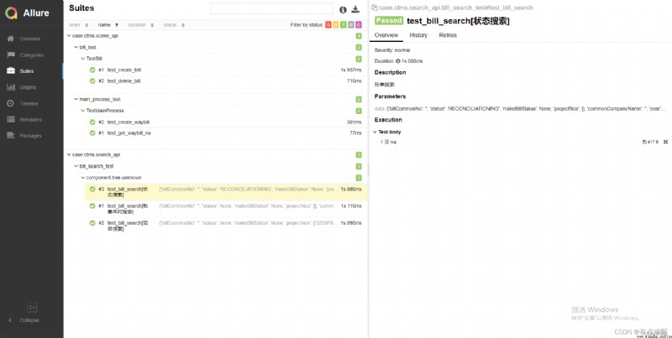This screenshot has height=338, width=672.
Task: Toggle the purple unknown status filter
Action: click(359, 25)
